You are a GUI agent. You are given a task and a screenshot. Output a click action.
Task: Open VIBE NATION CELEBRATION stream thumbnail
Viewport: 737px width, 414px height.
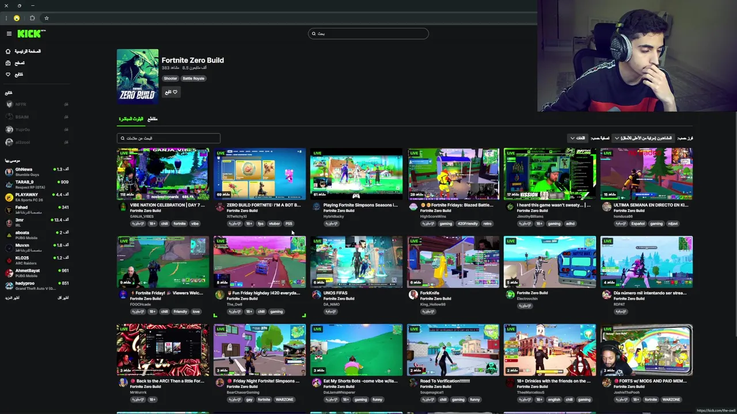coord(163,174)
